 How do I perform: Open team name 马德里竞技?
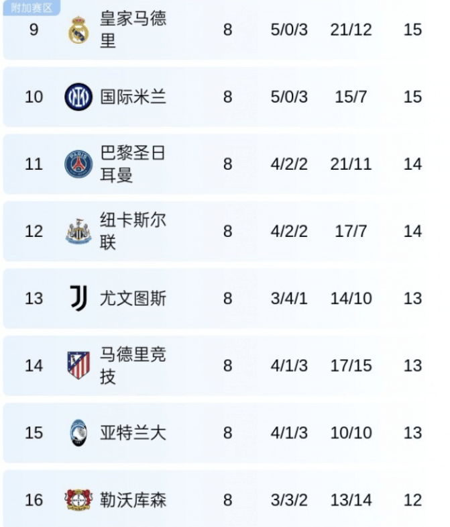133,365
